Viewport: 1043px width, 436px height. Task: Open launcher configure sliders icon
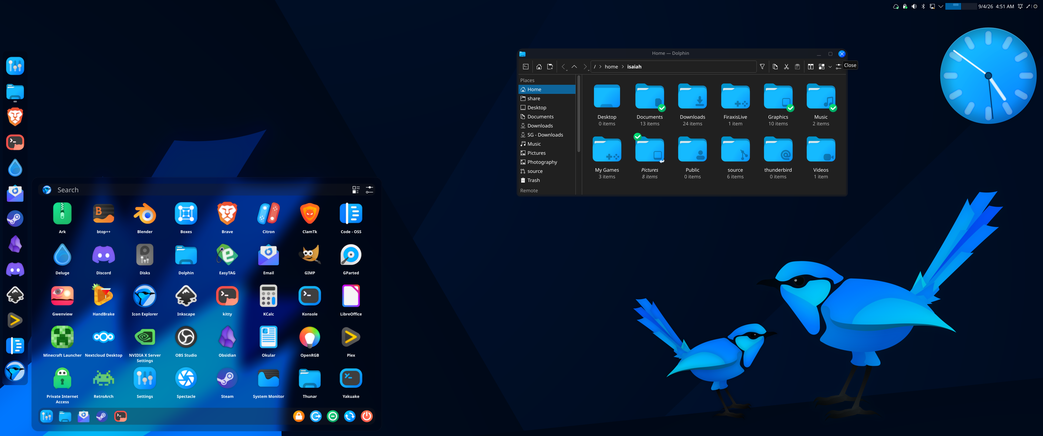coord(369,190)
